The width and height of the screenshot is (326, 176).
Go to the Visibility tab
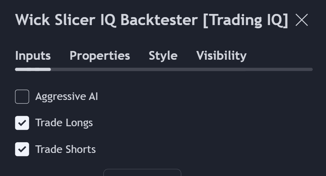click(x=221, y=56)
